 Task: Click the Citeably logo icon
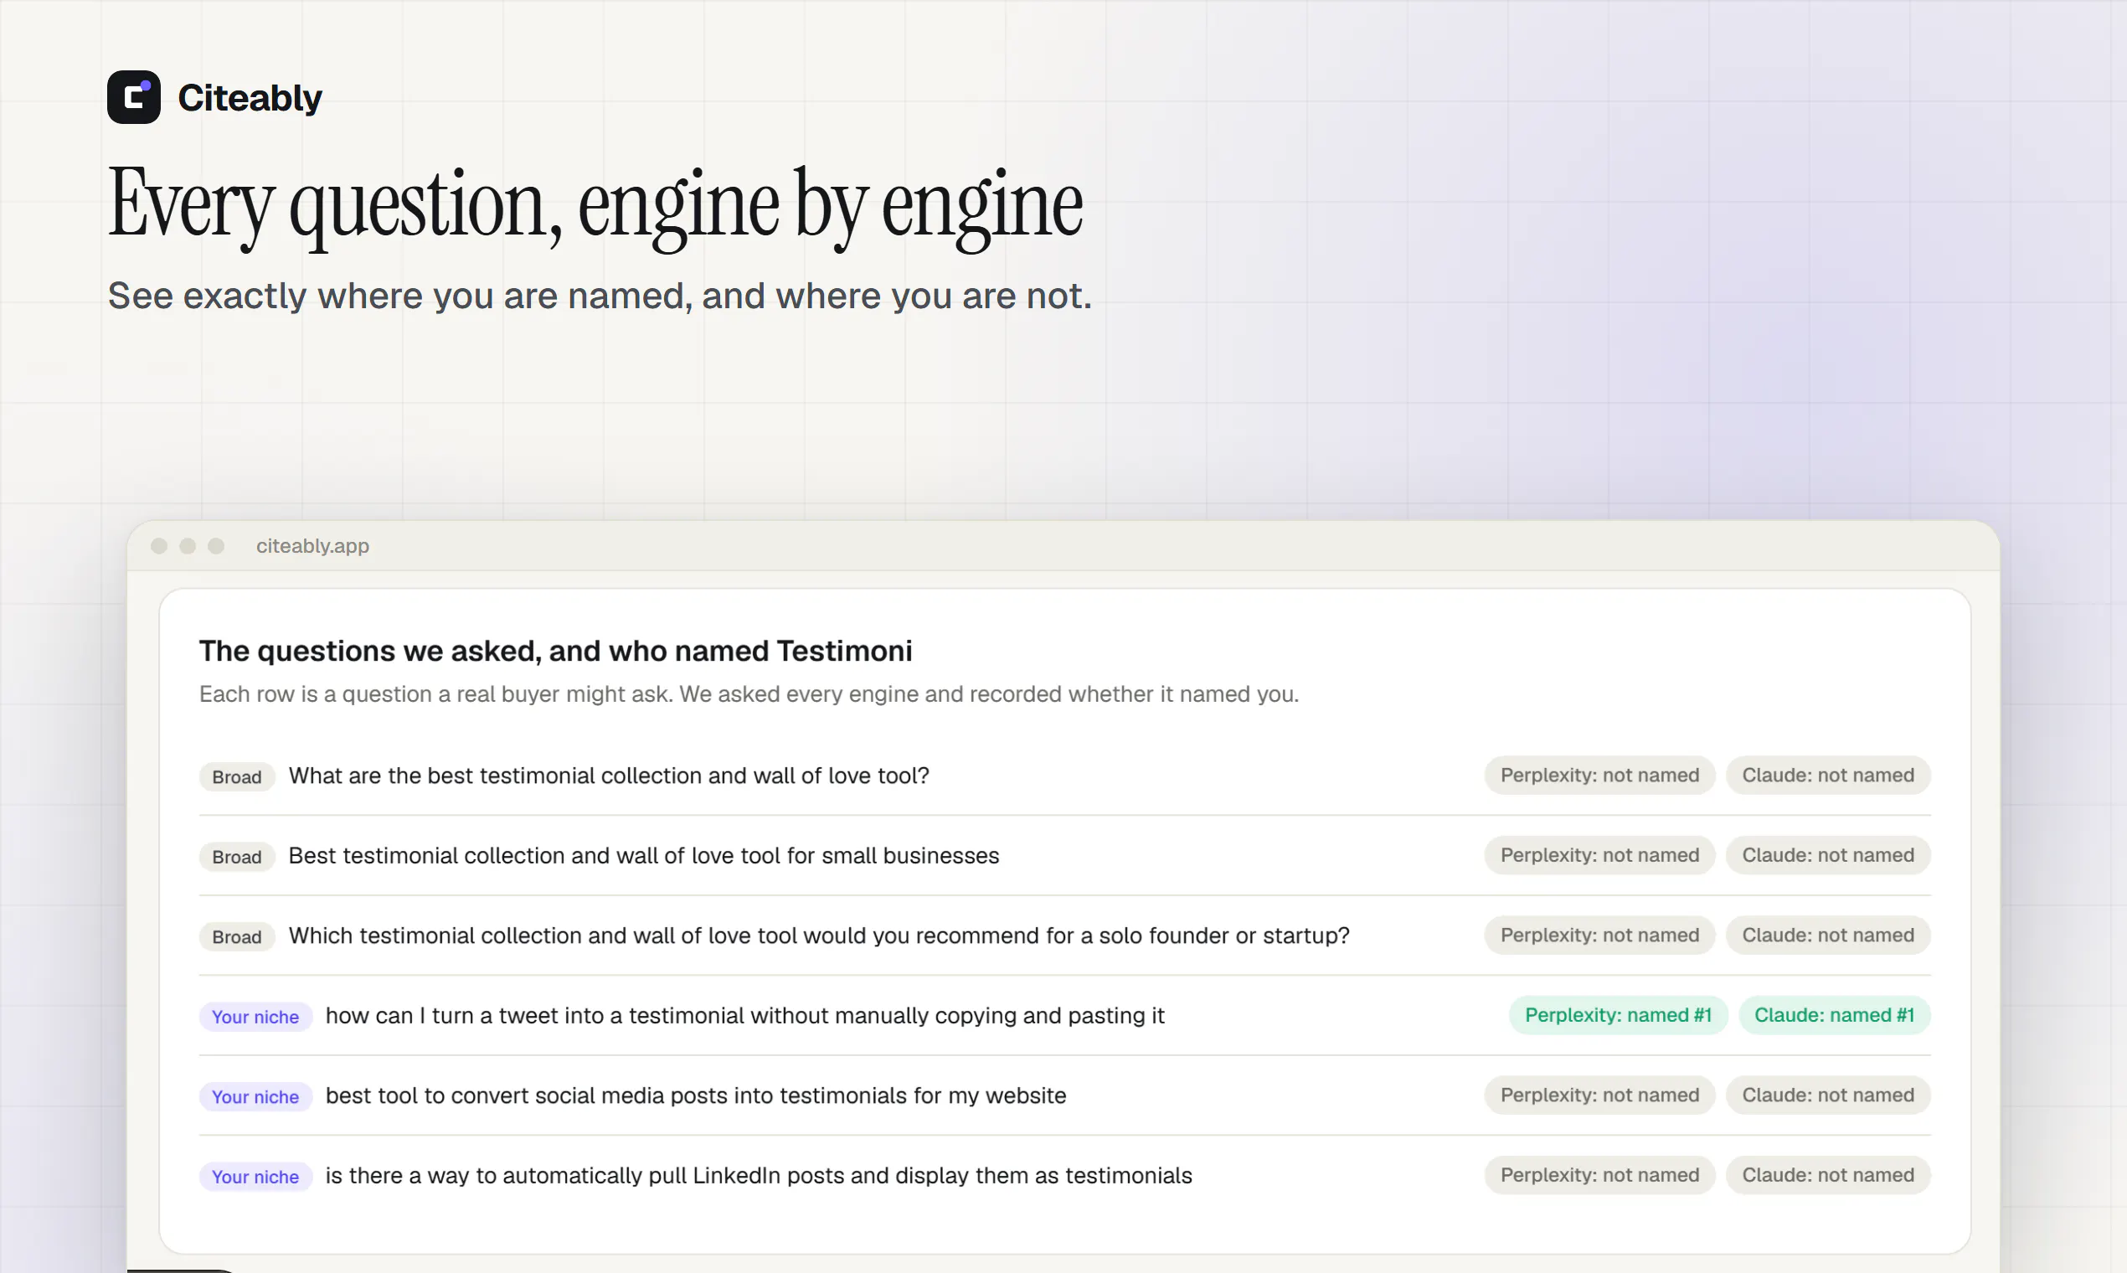[134, 97]
